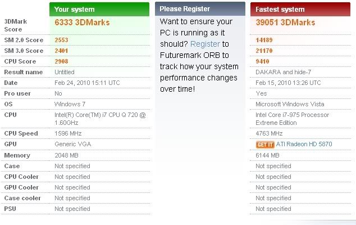Click the Untitled result name
The image size is (356, 225).
pos(65,72)
